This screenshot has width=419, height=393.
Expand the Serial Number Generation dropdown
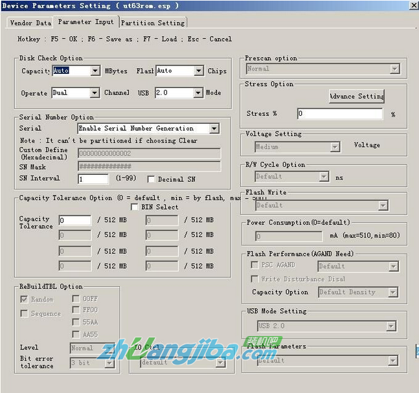pyautogui.click(x=214, y=129)
